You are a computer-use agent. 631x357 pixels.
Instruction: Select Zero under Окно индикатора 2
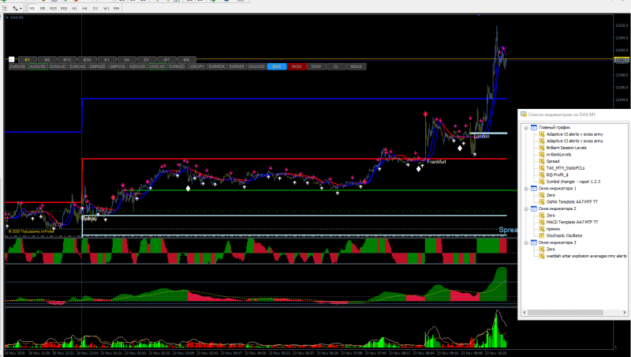click(x=551, y=216)
